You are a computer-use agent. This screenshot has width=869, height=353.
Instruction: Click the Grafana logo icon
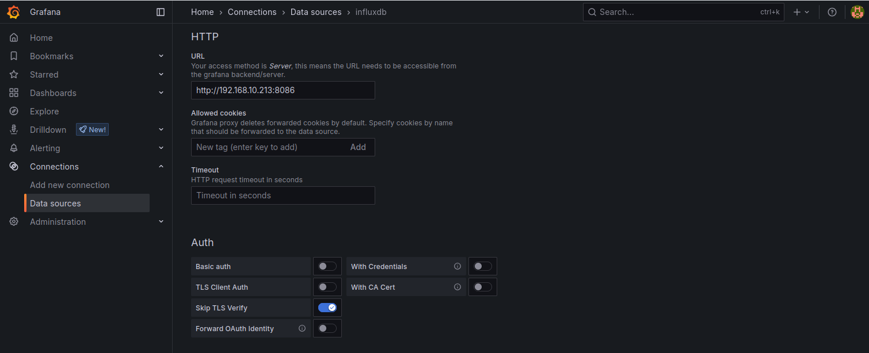13,12
